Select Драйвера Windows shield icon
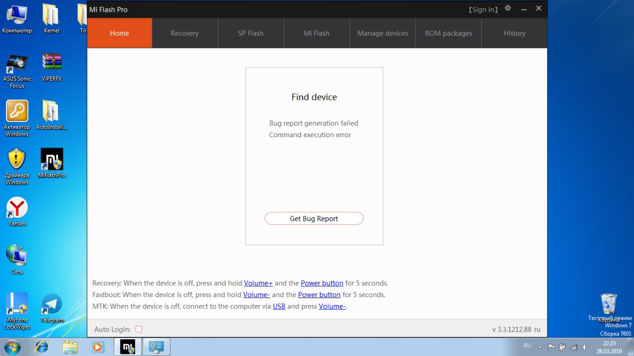 17,167
